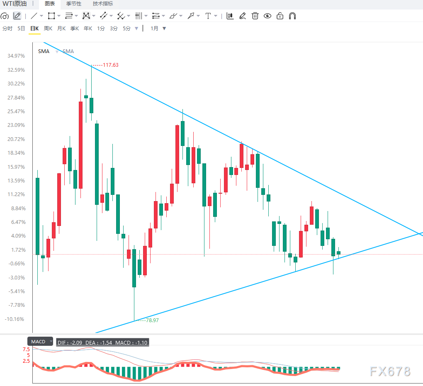Select the 分时 time-sharing interval
The width and height of the screenshot is (423, 386).
[7, 28]
